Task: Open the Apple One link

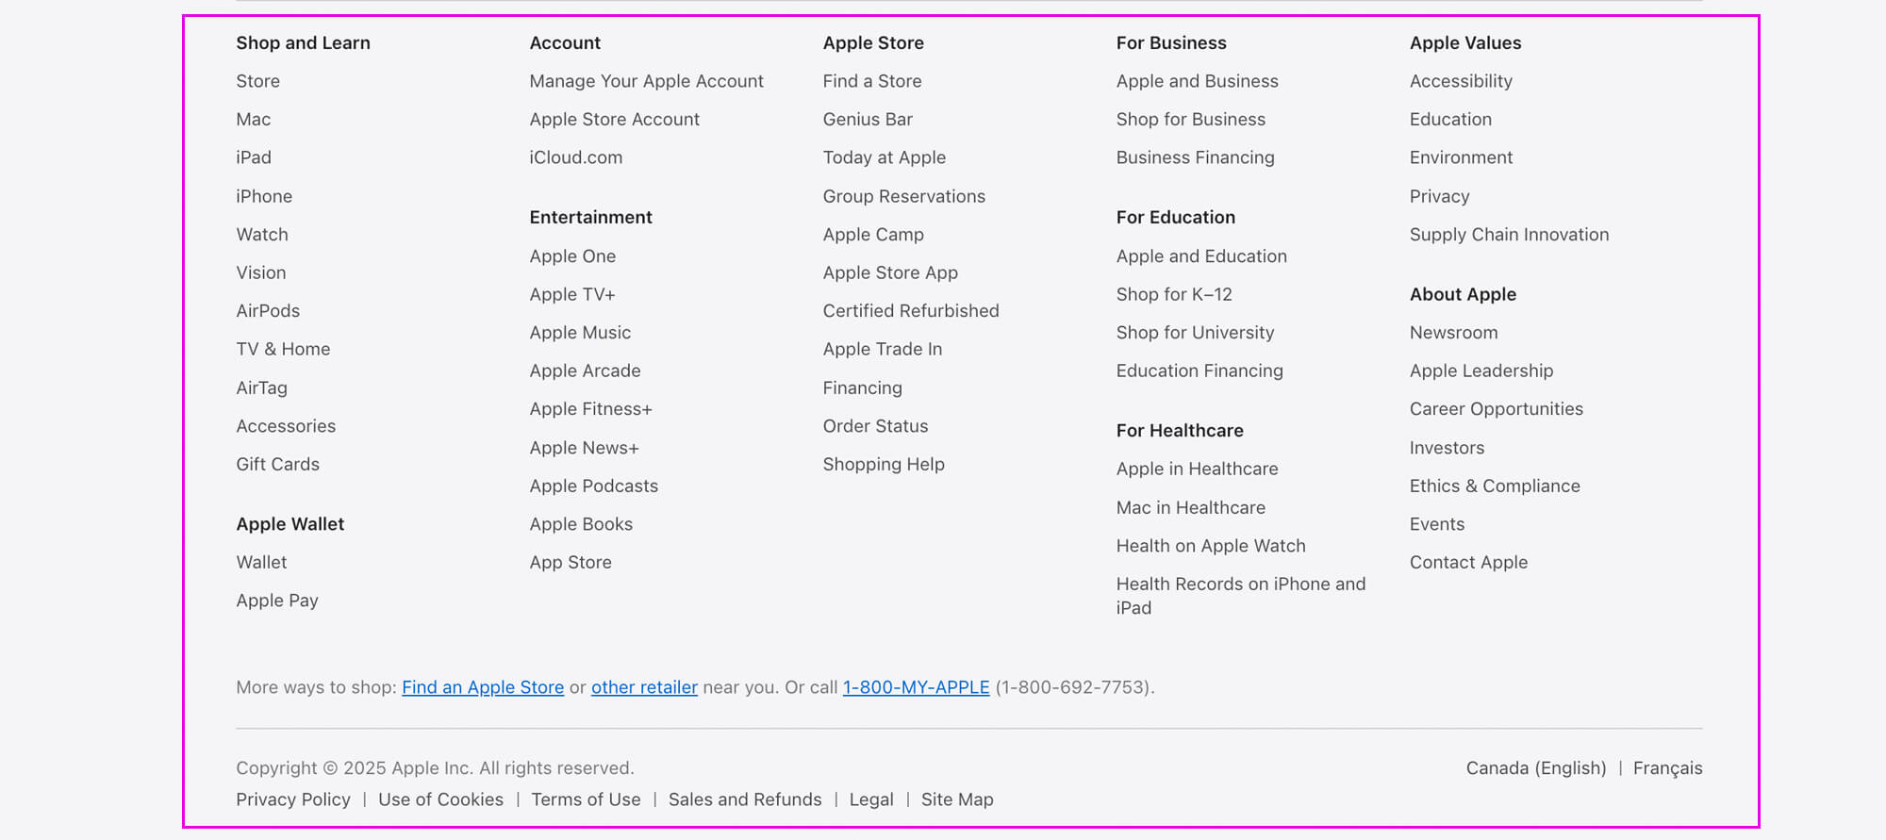Action: 572,256
